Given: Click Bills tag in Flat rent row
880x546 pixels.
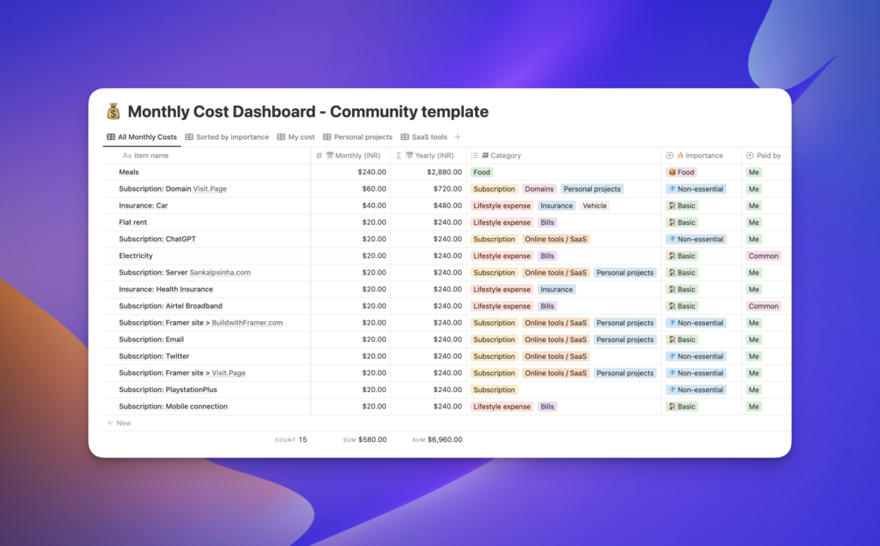Looking at the screenshot, I should pyautogui.click(x=547, y=222).
